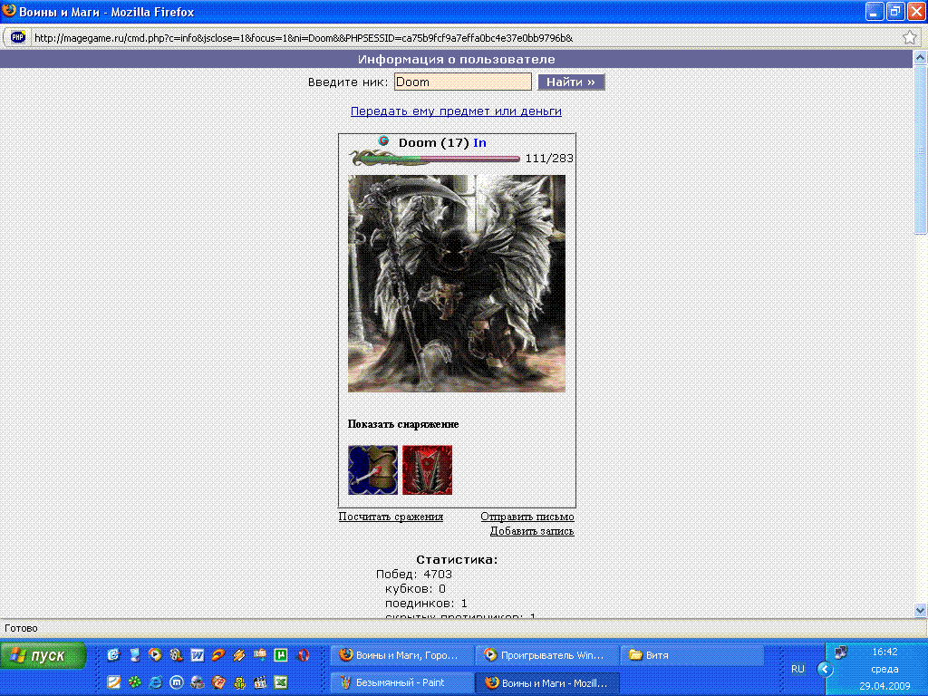Open the red spiked equipment item

(428, 470)
